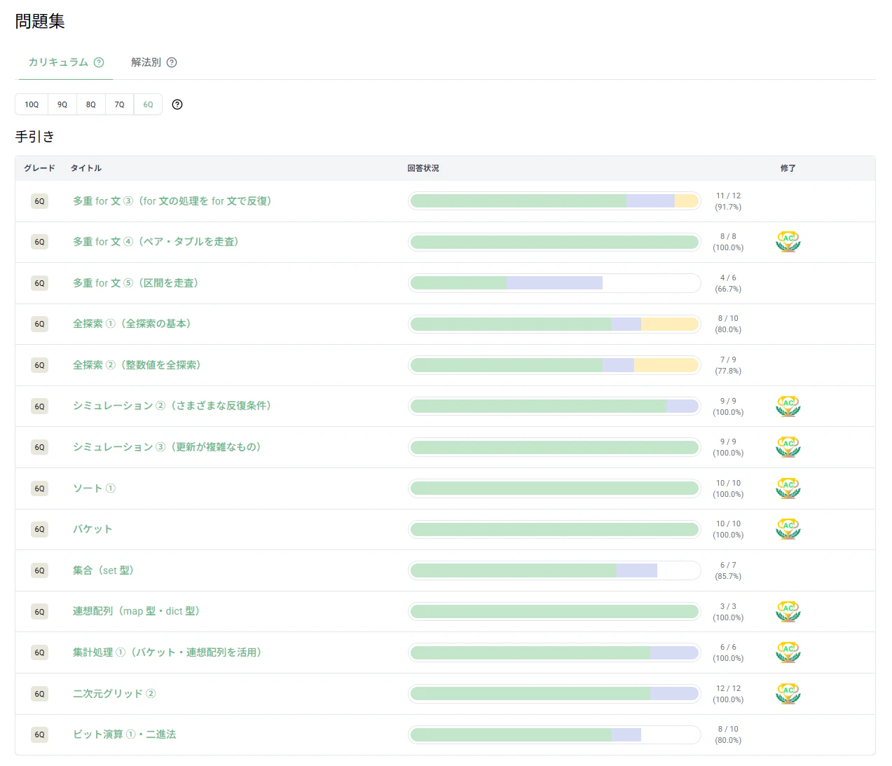The height and width of the screenshot is (766, 892).
Task: Click the 4 / 6 (66.7%) count
Action: coord(728,283)
